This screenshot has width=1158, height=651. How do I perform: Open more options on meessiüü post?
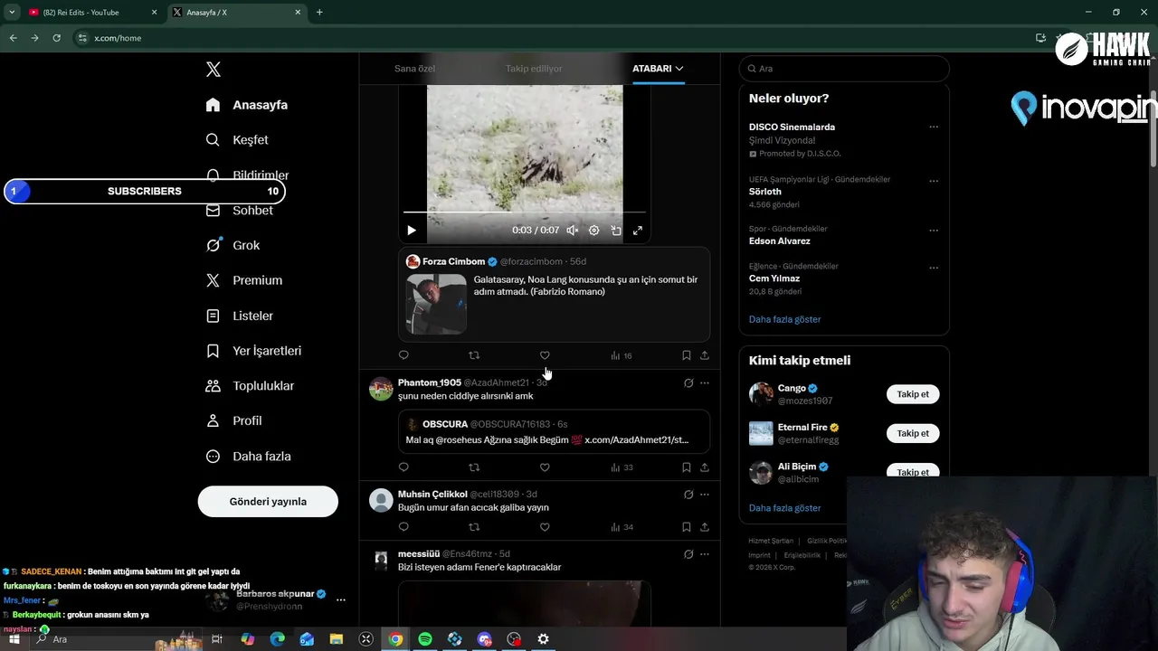705,554
